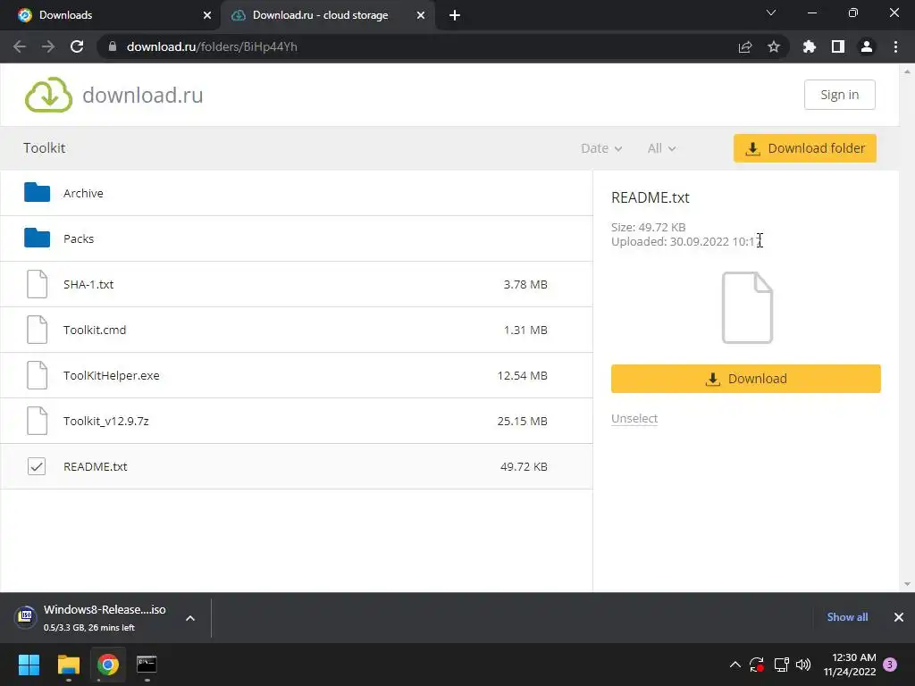Click the Toolkit_v12.9.7z file icon
The image size is (915, 686).
click(x=37, y=421)
